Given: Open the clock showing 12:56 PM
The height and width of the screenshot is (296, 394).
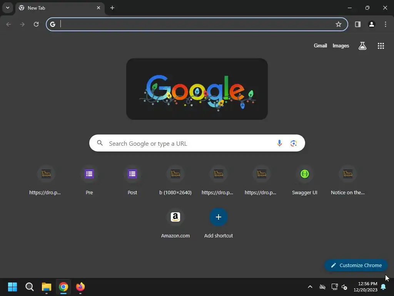Looking at the screenshot, I should [x=366, y=287].
